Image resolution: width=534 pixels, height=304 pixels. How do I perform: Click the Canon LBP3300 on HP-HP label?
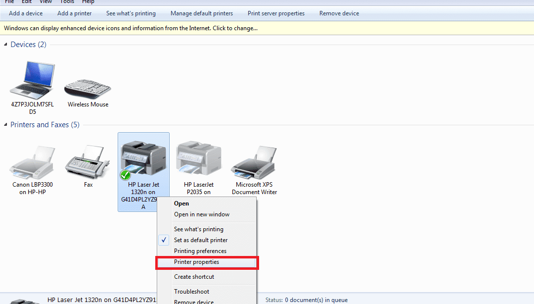click(x=32, y=188)
